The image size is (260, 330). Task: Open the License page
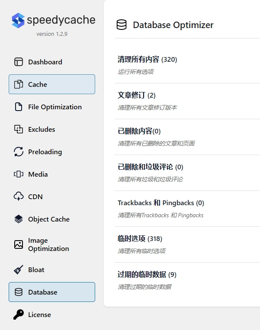52,314
